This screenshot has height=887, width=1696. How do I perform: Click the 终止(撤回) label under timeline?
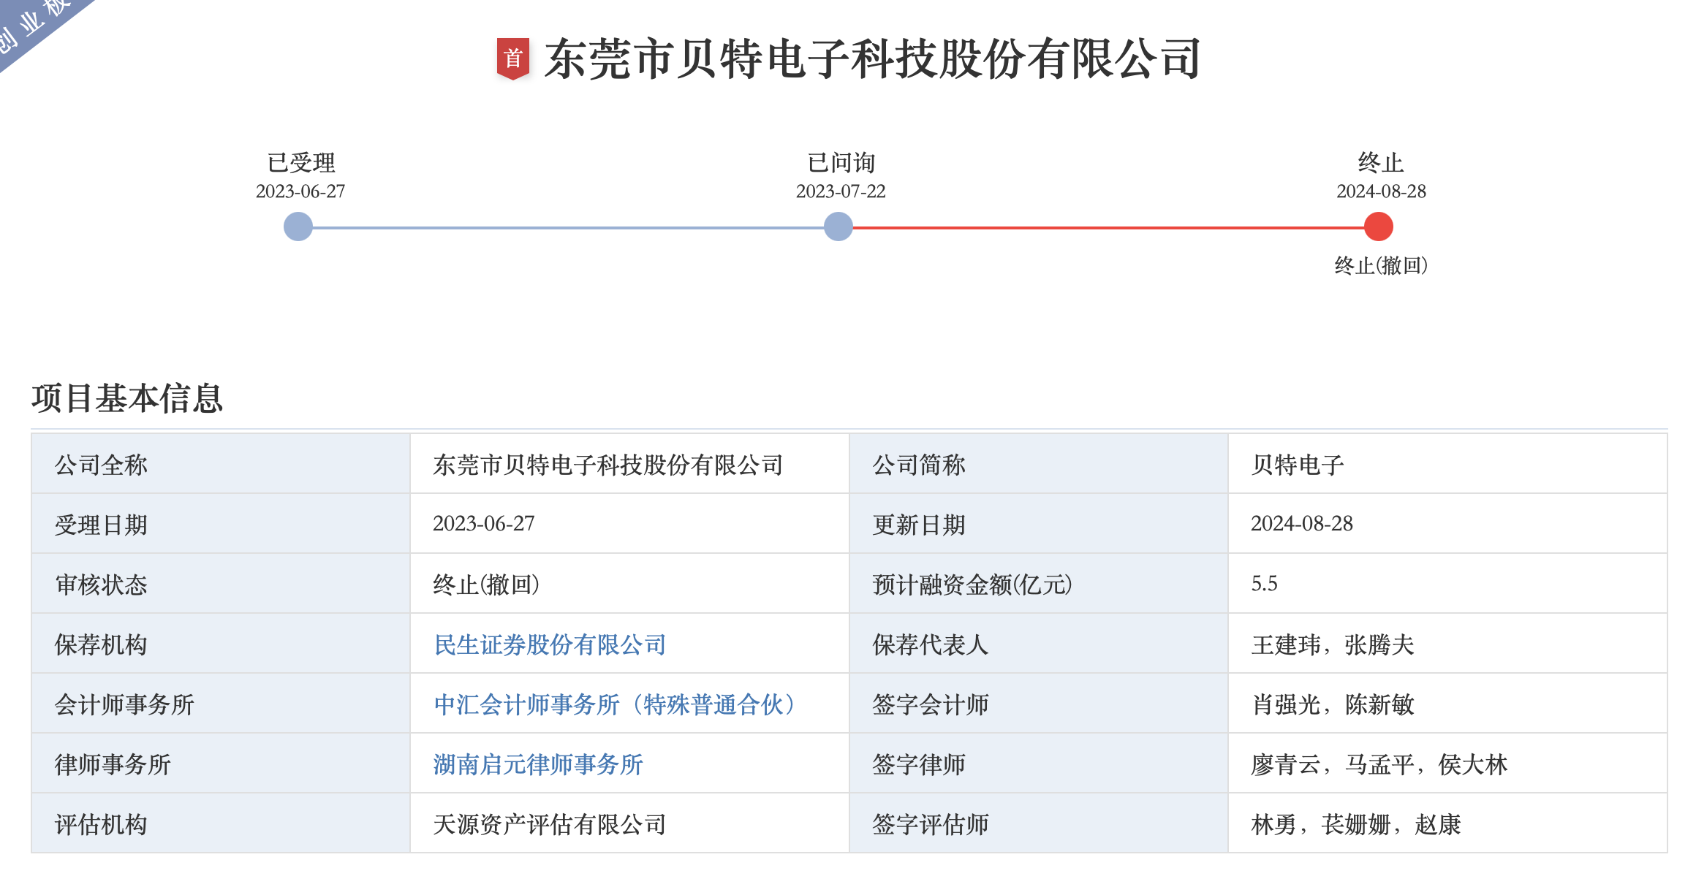pos(1381,265)
